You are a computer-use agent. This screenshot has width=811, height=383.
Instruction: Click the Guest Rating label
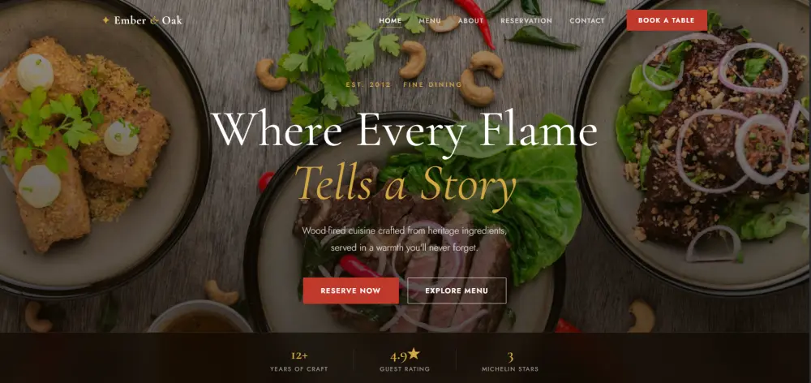click(x=405, y=369)
